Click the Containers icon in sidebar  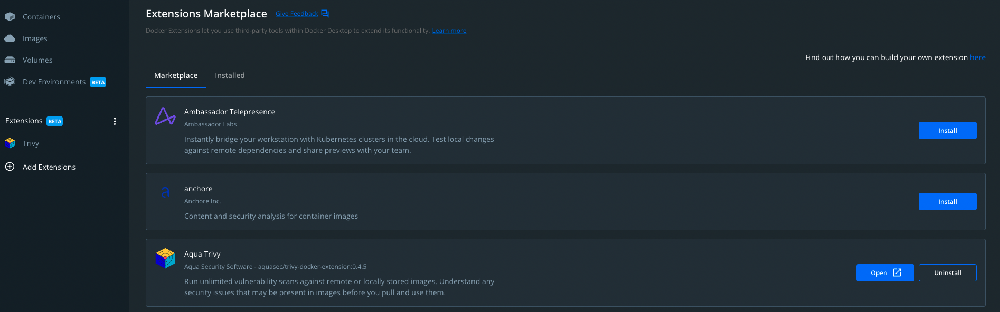tap(10, 17)
